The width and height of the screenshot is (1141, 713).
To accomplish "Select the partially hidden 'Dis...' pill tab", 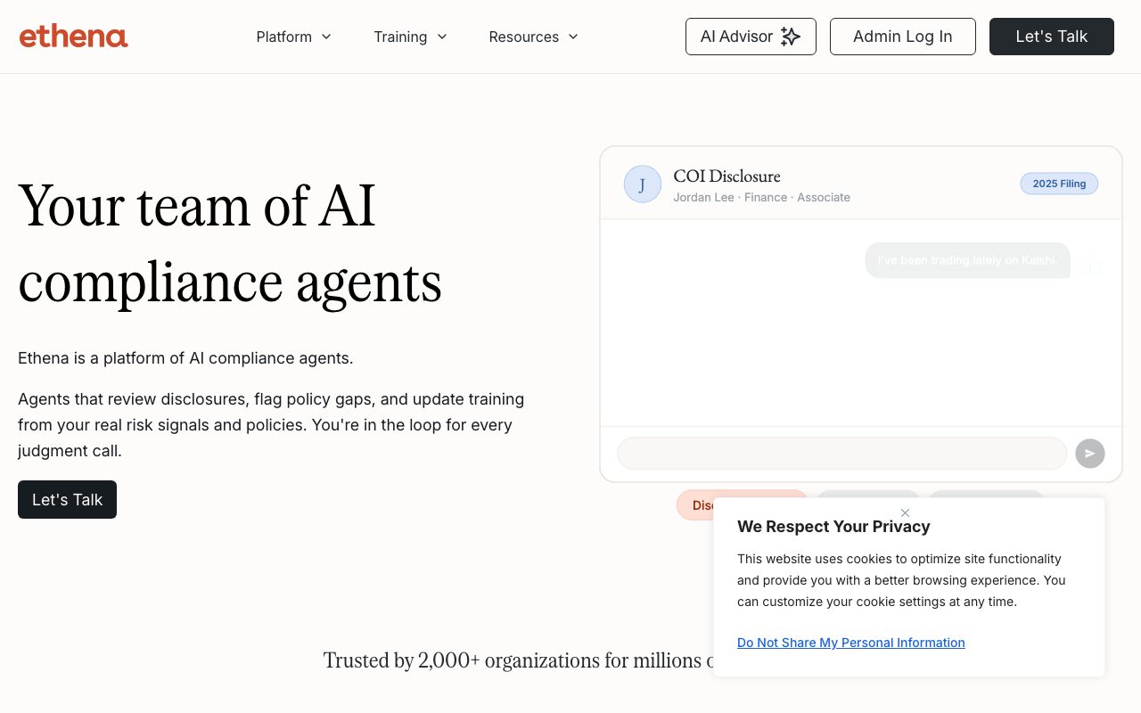I will pyautogui.click(x=696, y=505).
